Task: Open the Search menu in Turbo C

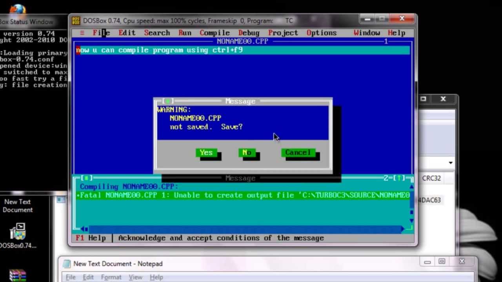Action: pyautogui.click(x=157, y=33)
